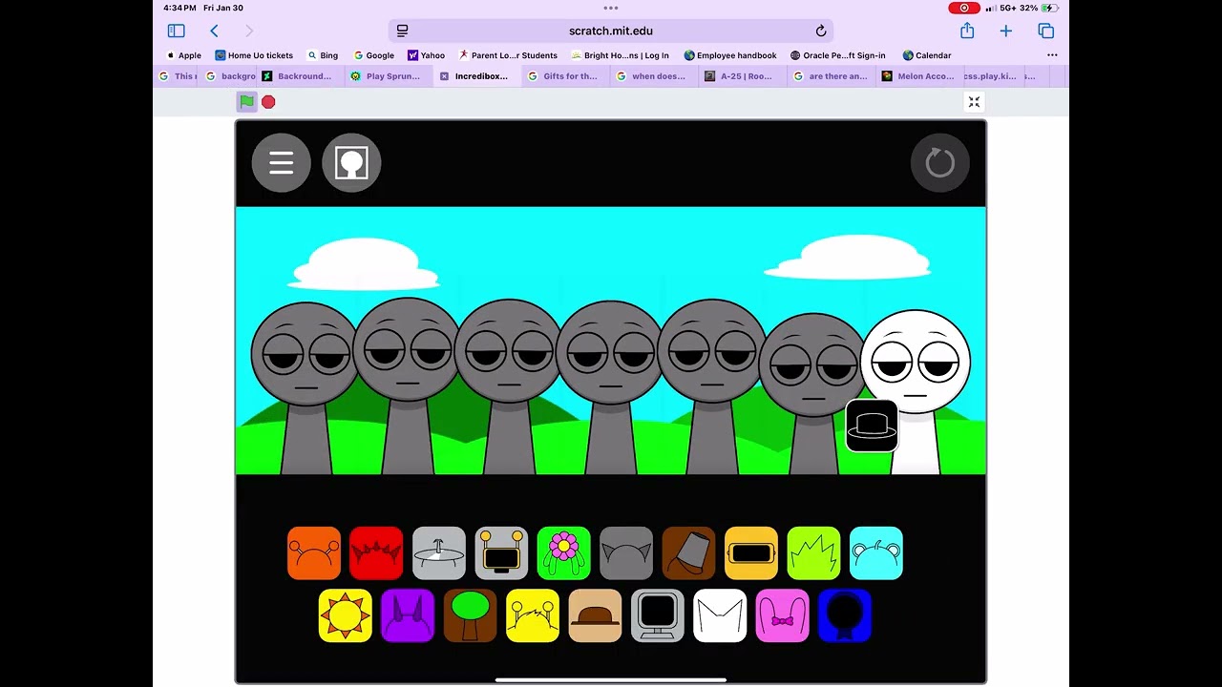Exit full screen mode in Scratch
The image size is (1222, 687).
coord(974,101)
